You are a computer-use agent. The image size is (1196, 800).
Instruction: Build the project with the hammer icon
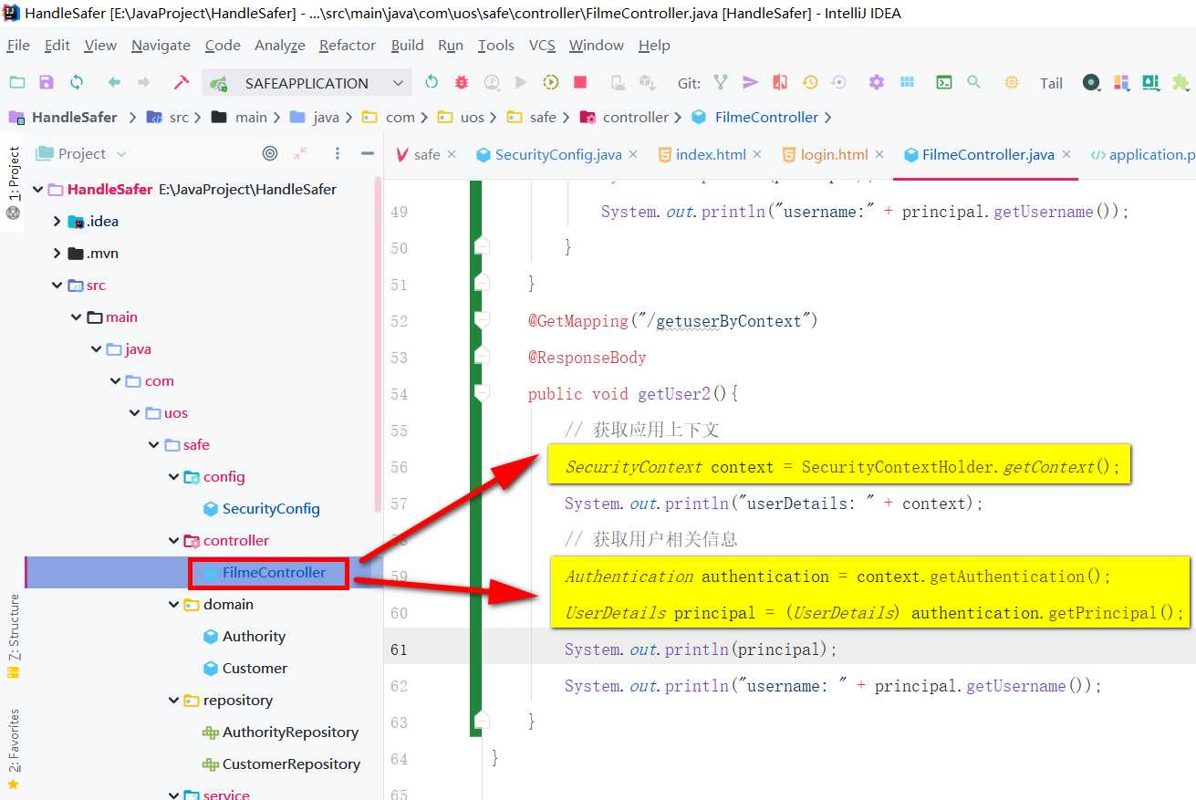pos(181,82)
